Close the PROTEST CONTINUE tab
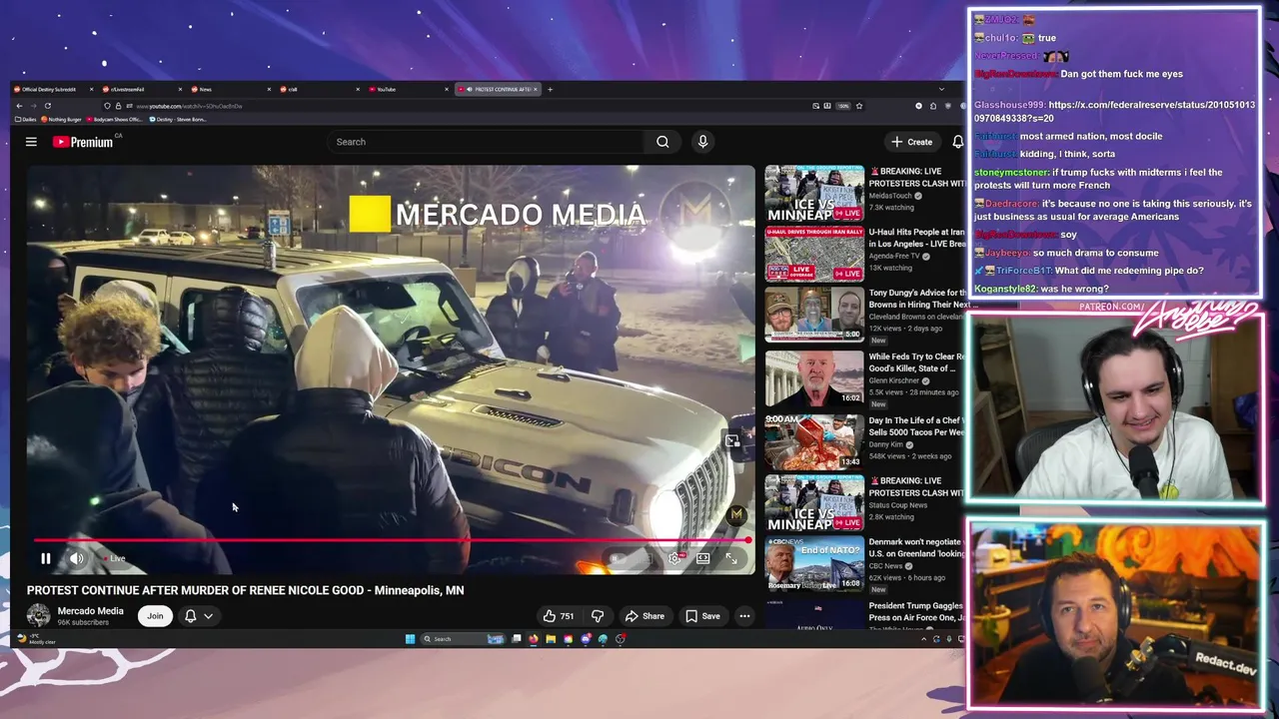 coord(536,89)
